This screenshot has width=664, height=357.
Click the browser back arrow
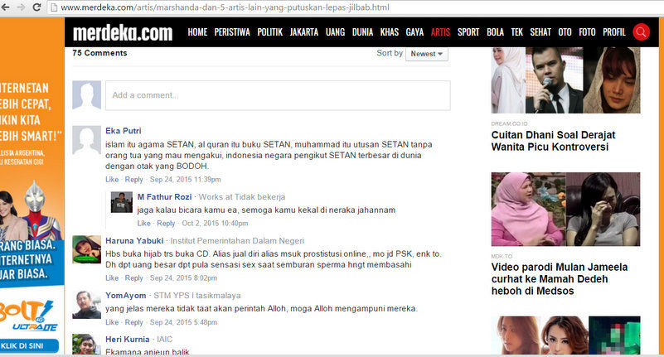[x=6, y=7]
